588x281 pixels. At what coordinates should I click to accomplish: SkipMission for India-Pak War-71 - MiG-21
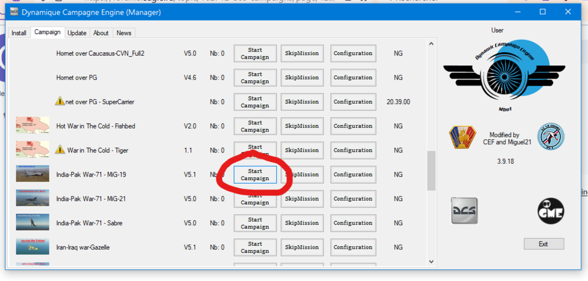tap(302, 199)
